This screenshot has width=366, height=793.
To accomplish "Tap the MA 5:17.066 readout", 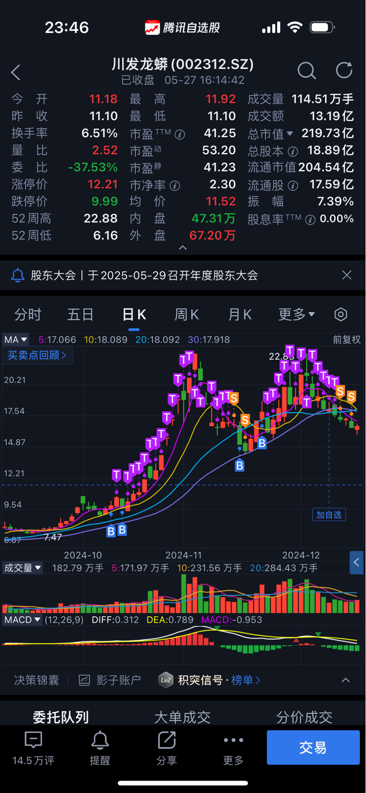I will 57,340.
